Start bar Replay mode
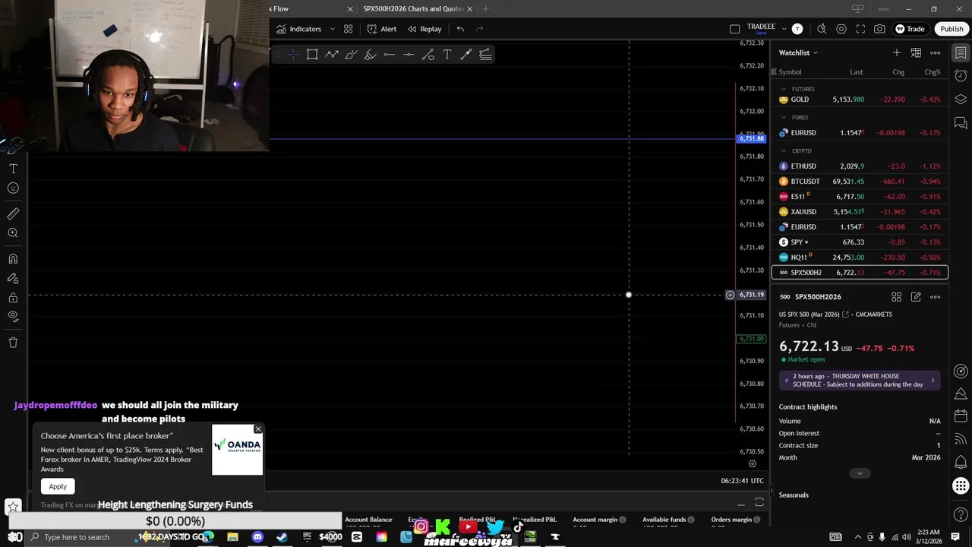 pyautogui.click(x=424, y=29)
